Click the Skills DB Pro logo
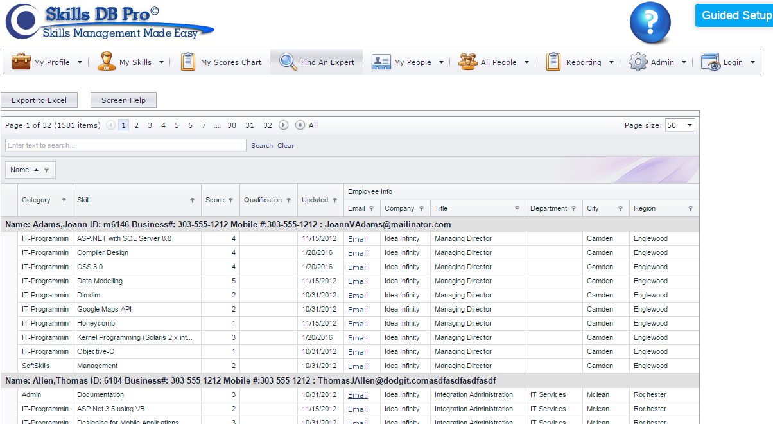This screenshot has width=773, height=424. tap(109, 22)
